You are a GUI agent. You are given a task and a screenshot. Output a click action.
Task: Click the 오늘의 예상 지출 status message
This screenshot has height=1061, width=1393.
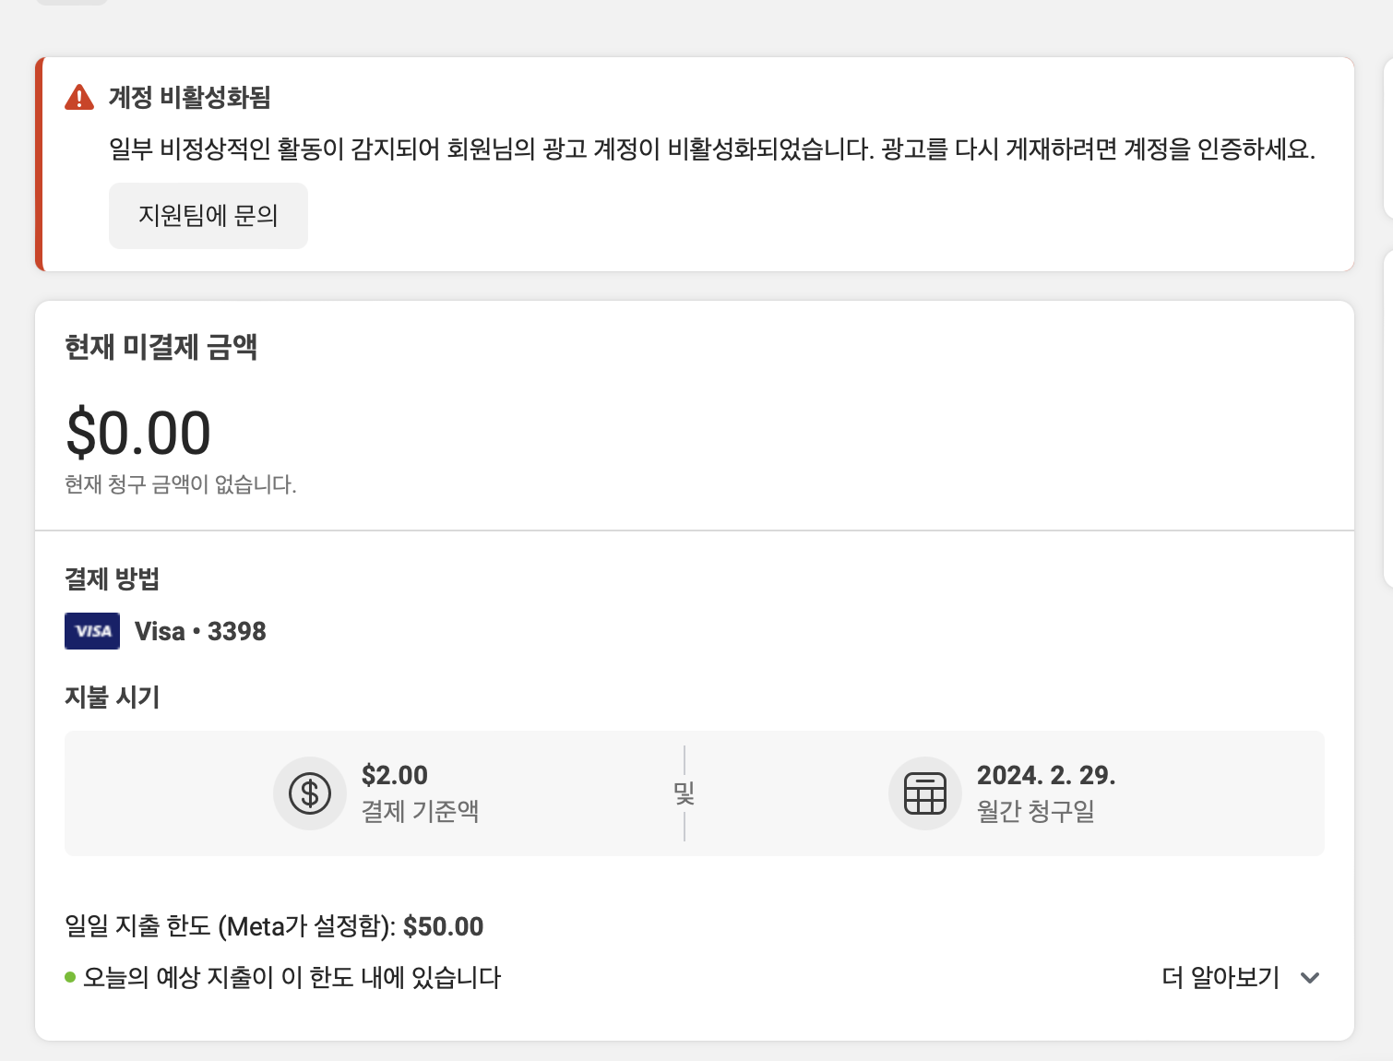[x=292, y=978]
